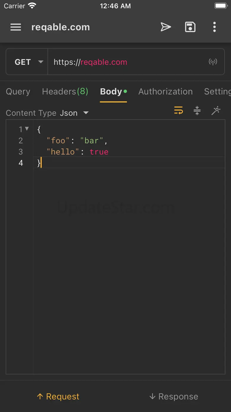Click line number 4 in the gutter

(x=21, y=163)
